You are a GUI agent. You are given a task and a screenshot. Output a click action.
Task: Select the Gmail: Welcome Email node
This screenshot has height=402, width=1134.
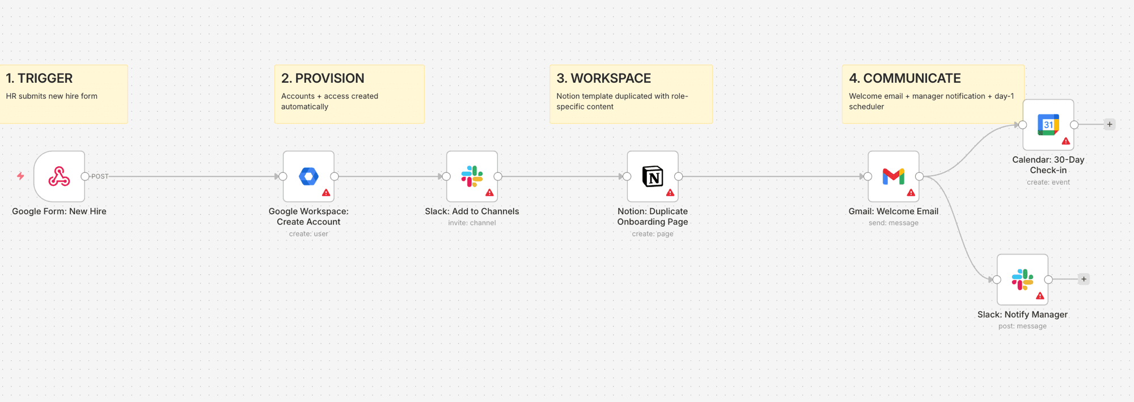click(x=894, y=176)
